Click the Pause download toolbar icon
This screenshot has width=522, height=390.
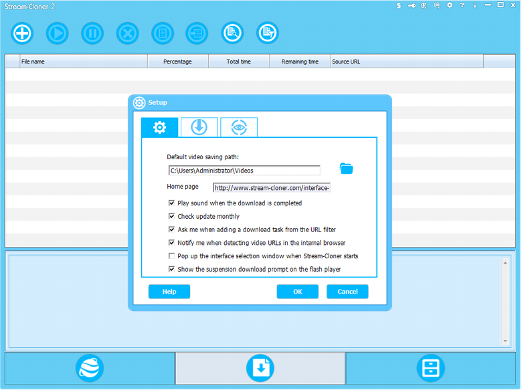tap(92, 33)
